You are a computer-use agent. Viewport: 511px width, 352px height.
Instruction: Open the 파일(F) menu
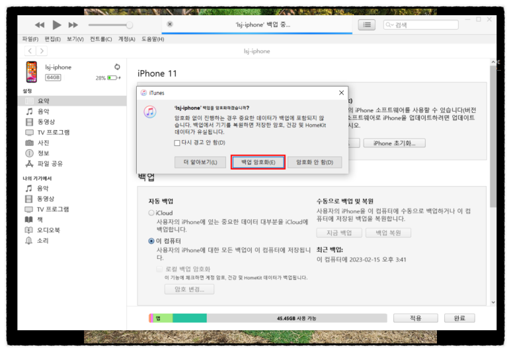30,39
